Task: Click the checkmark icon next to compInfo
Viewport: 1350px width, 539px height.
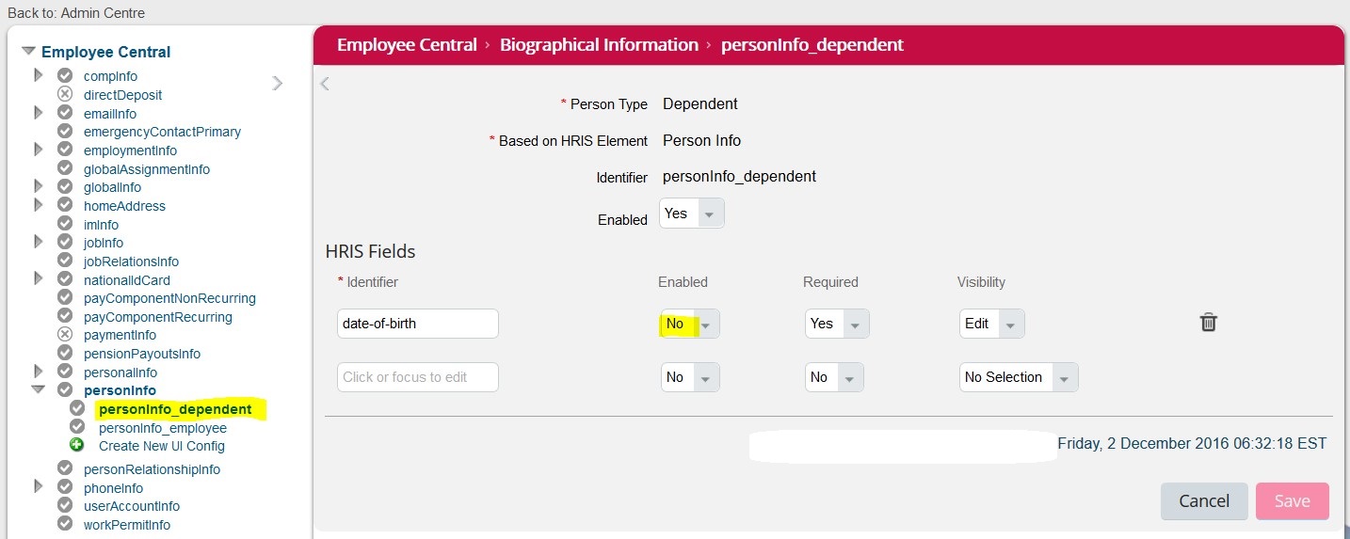Action: point(65,75)
